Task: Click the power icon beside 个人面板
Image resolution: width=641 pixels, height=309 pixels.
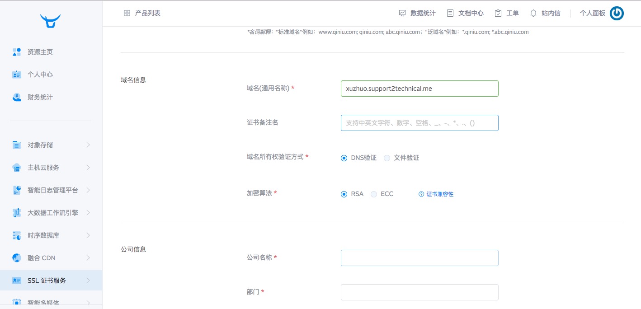Action: click(617, 14)
